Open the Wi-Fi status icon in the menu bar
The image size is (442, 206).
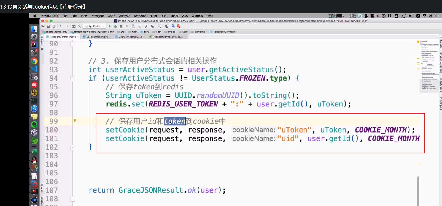point(424,16)
